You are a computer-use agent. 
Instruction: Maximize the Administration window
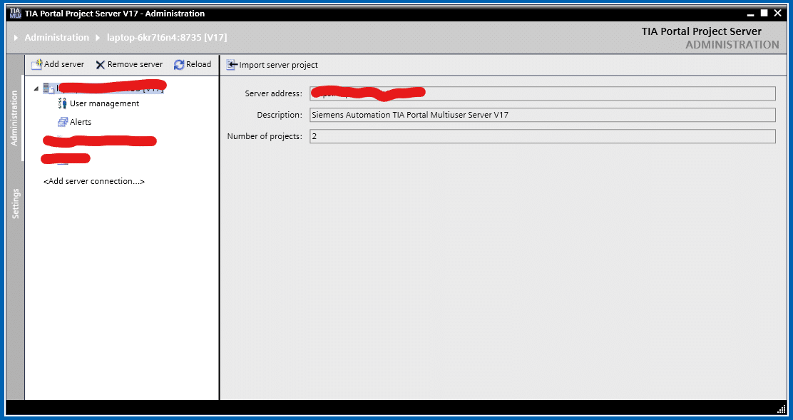pos(764,13)
